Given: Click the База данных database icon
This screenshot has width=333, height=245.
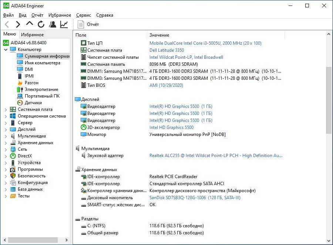Looking at the screenshot, I should tap(13, 189).
